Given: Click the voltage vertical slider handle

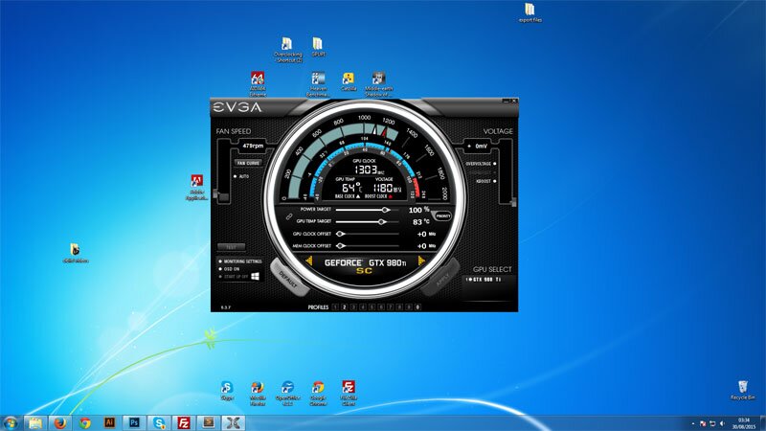Looking at the screenshot, I should click(513, 202).
